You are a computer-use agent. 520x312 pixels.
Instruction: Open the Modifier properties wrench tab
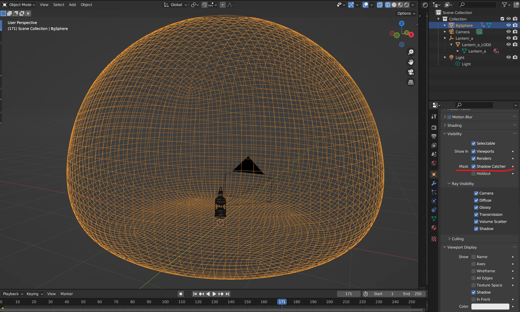(x=434, y=183)
